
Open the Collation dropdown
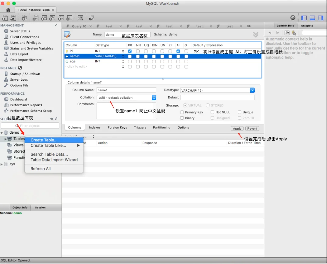[x=154, y=97]
